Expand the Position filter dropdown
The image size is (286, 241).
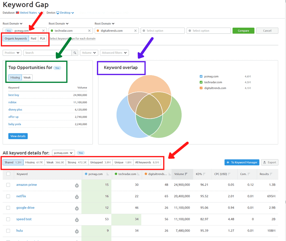[x=12, y=53]
